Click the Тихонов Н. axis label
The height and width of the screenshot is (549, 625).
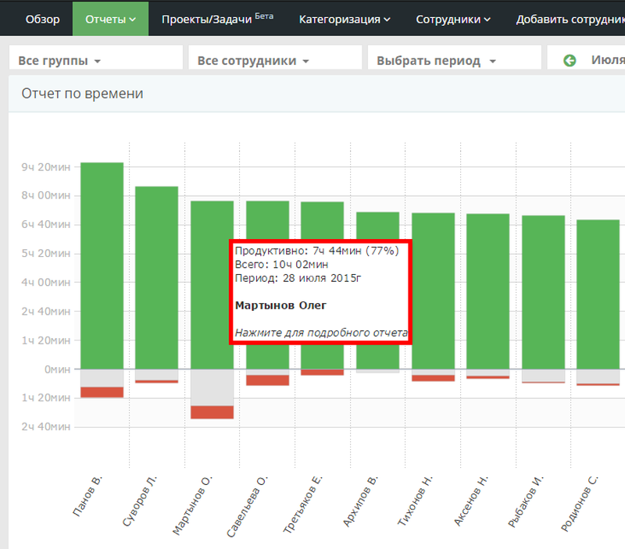coord(416,500)
